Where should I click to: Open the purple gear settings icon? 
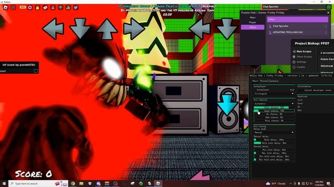(x=30, y=7)
